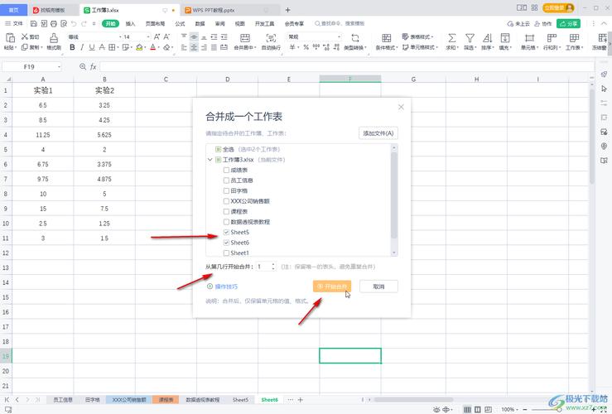Screen dimensions: 612x414
Task: Click the Wrap Text icon
Action: (271, 38)
